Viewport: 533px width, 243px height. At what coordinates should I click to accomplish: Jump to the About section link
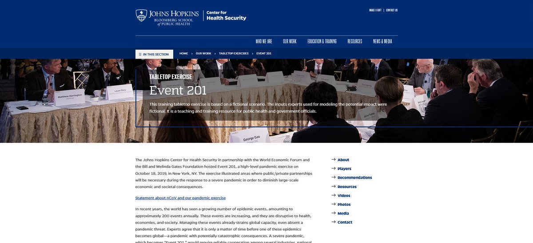click(x=343, y=160)
